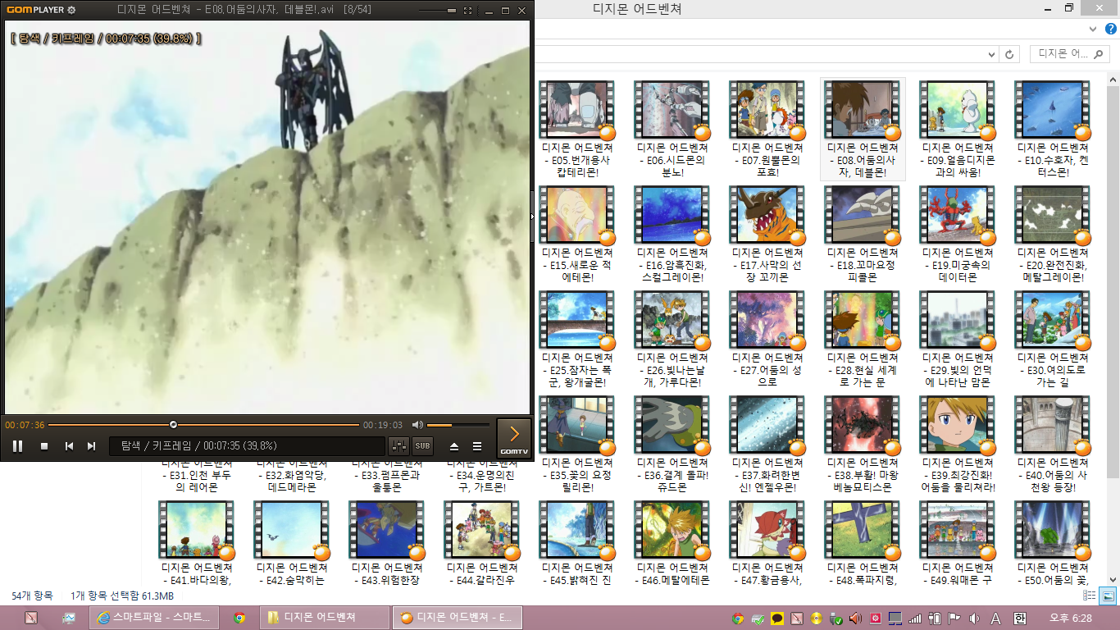This screenshot has width=1120, height=630.
Task: Click the total duration 00:19:03
Action: (383, 425)
